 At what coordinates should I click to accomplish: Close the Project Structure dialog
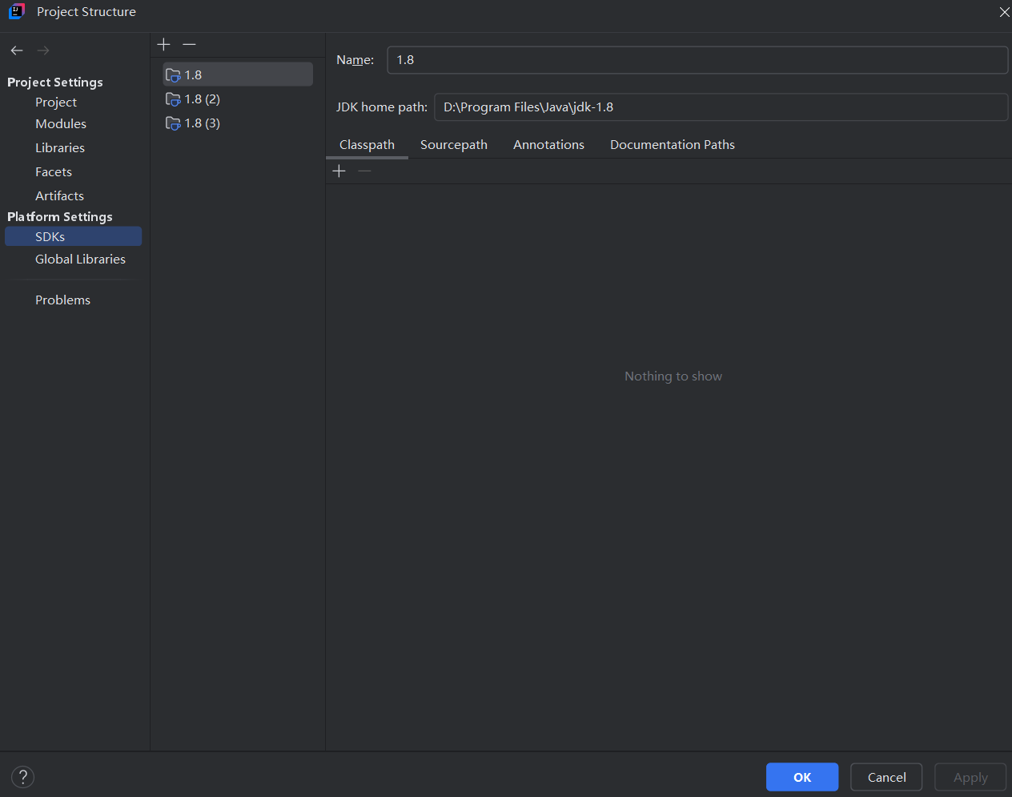click(1004, 12)
